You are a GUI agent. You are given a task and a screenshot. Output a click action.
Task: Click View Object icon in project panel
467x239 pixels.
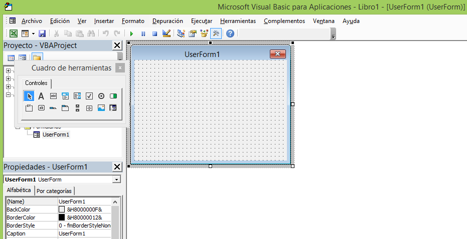point(23,57)
